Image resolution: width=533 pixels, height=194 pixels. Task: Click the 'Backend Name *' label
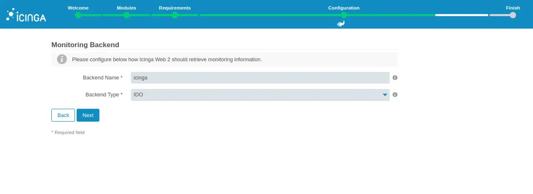pyautogui.click(x=103, y=78)
